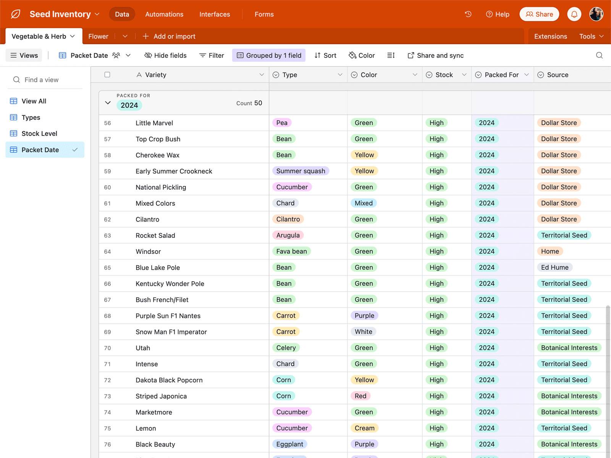Open the Variety column dropdown arrow
611x458 pixels.
pyautogui.click(x=262, y=75)
